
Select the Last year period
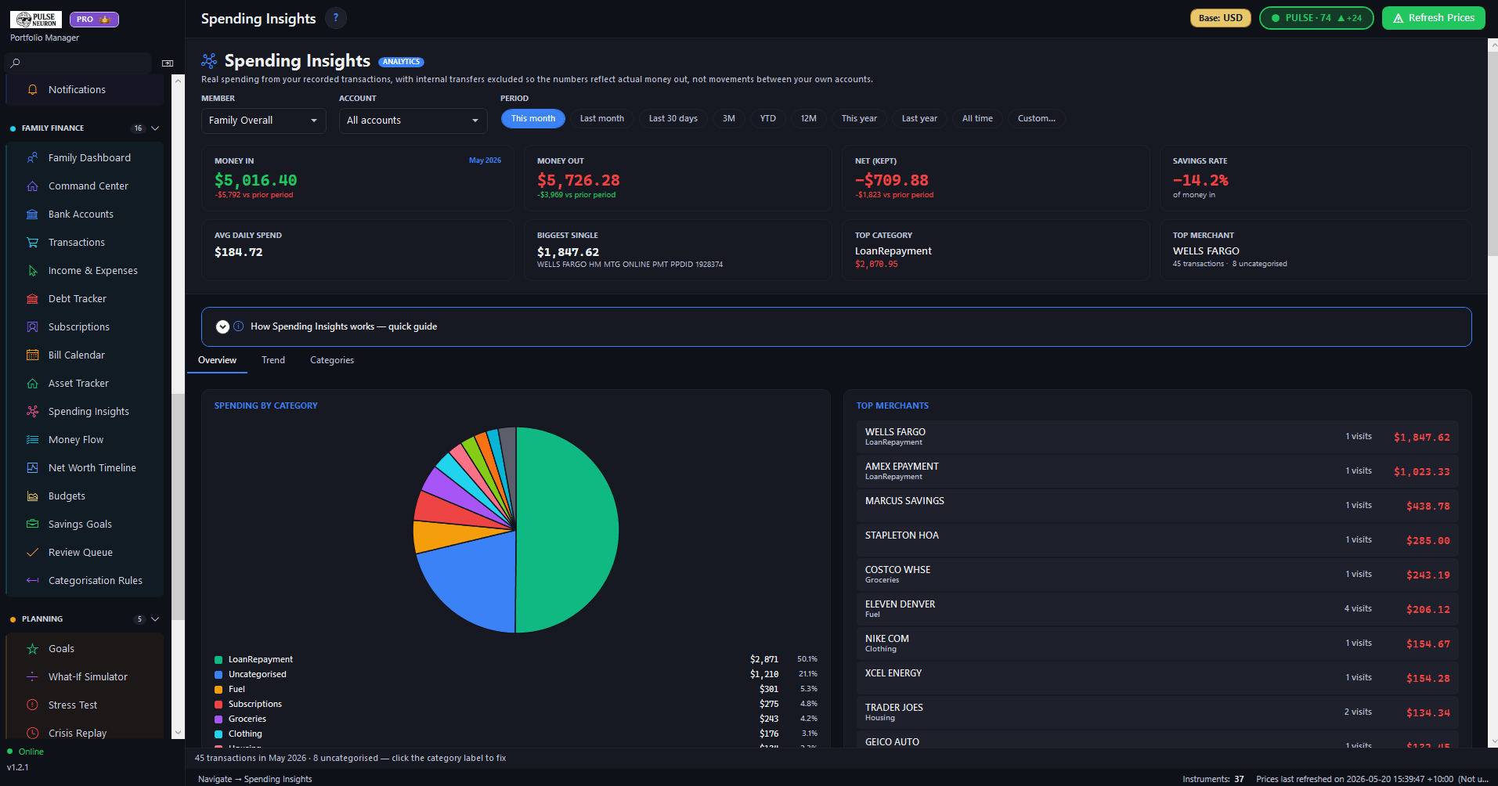click(x=919, y=118)
